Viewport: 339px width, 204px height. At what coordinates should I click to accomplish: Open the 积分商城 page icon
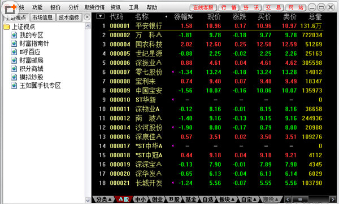(x=14, y=69)
